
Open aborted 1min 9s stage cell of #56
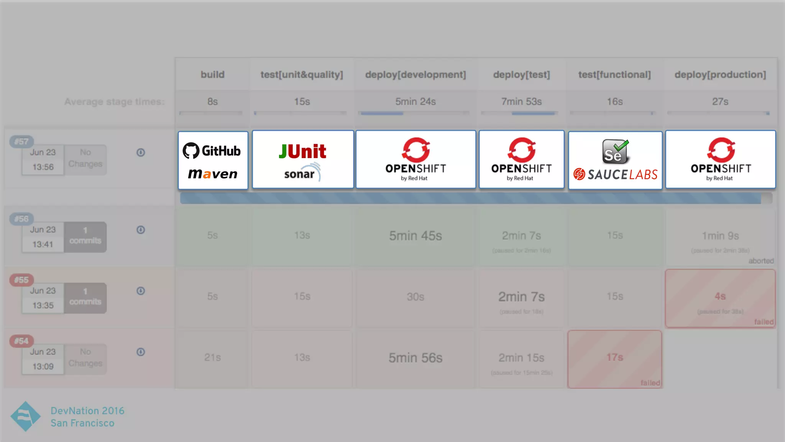720,237
